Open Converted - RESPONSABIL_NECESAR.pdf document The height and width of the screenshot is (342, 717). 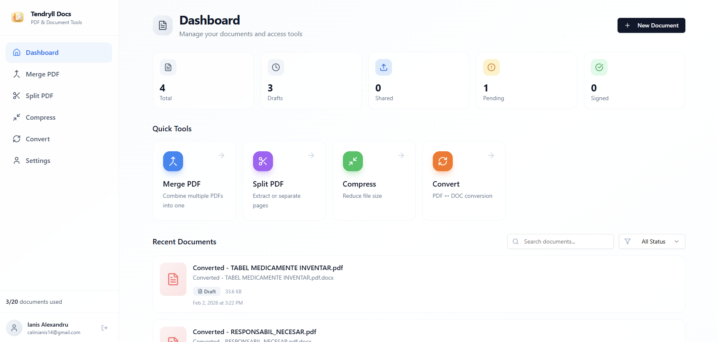[x=254, y=332]
